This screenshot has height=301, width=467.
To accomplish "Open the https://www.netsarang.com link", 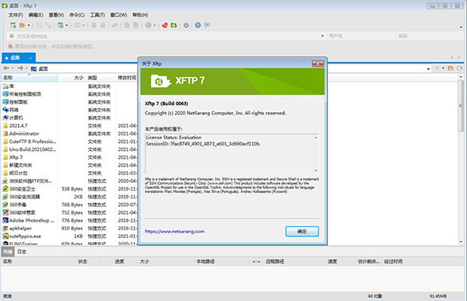I will (174, 231).
